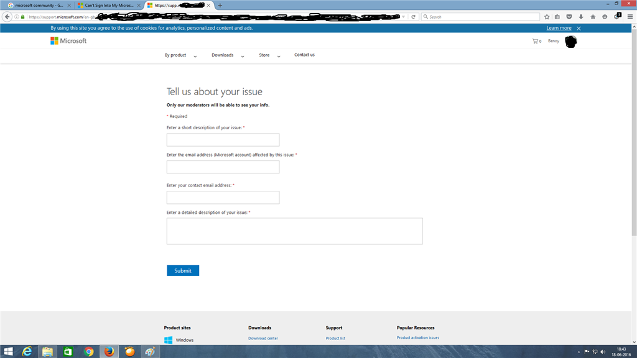The width and height of the screenshot is (637, 358).
Task: Submit the issue form
Action: point(183,270)
